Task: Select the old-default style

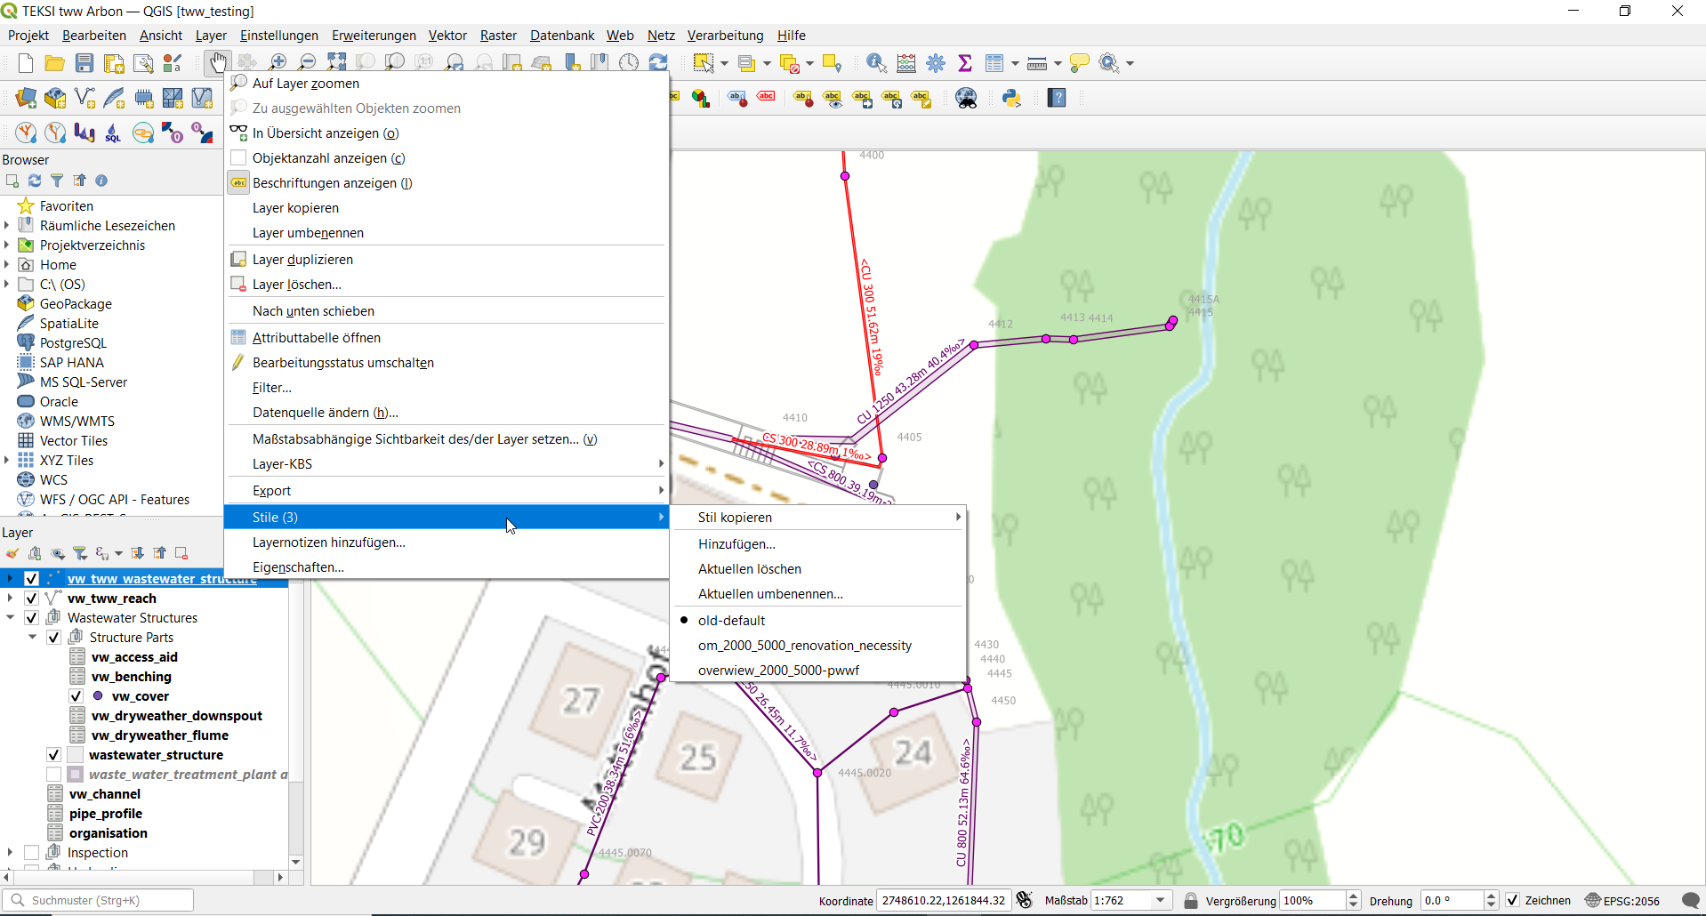Action: coord(731,621)
